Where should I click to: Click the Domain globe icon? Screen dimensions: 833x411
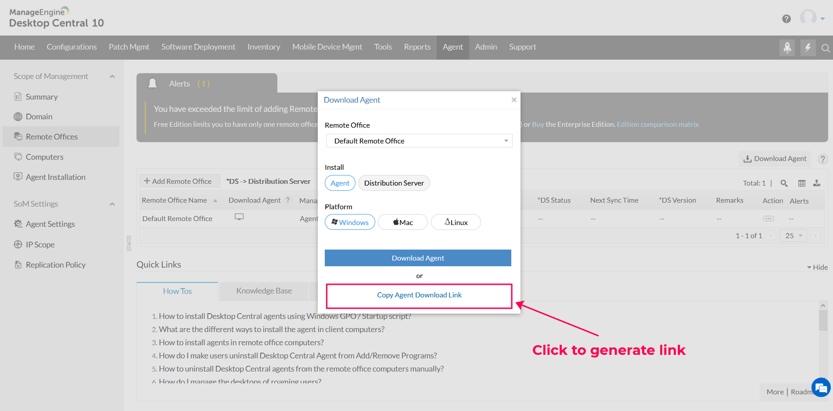point(18,117)
